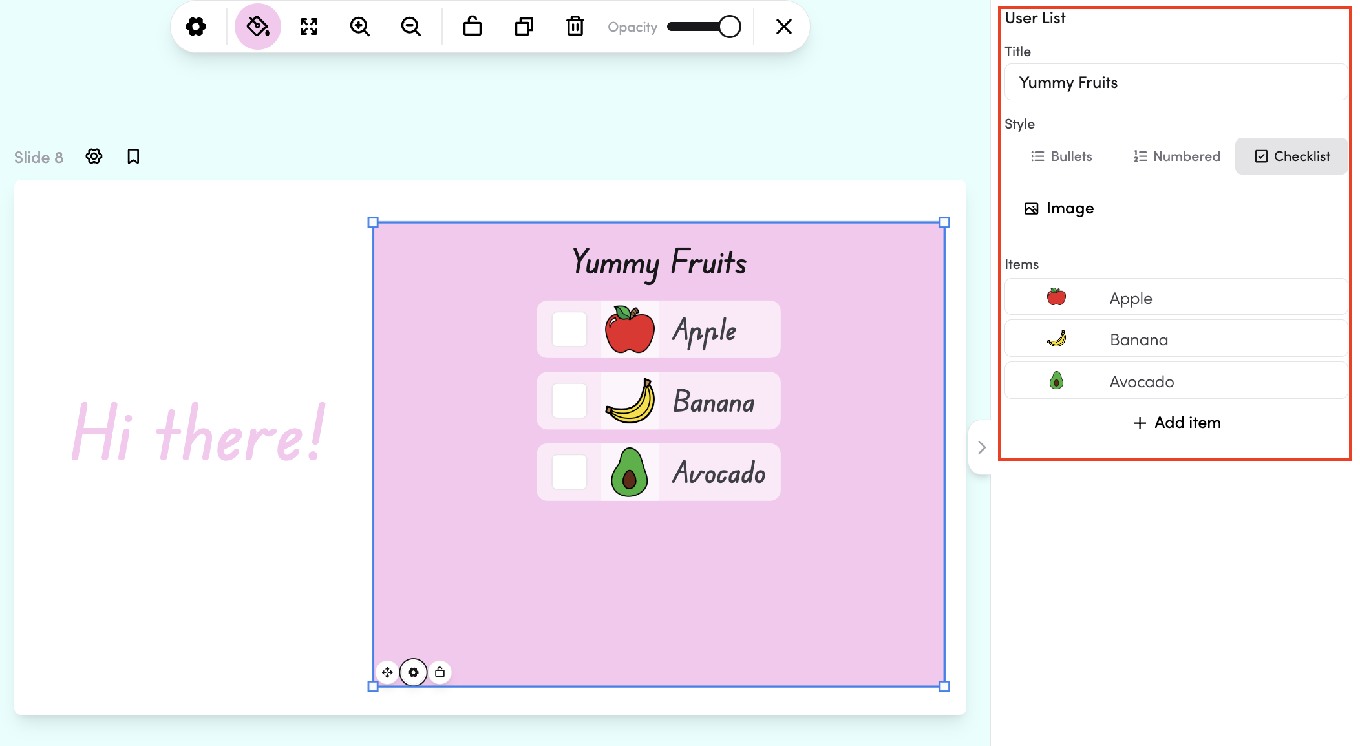This screenshot has width=1360, height=746.
Task: Click the Yummy Fruits title input field
Action: tap(1175, 82)
